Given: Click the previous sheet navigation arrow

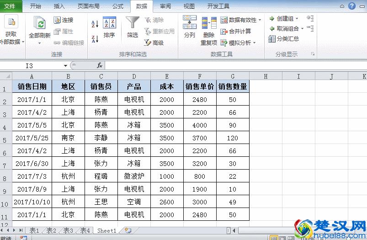Looking at the screenshot, I should coord(8,230).
